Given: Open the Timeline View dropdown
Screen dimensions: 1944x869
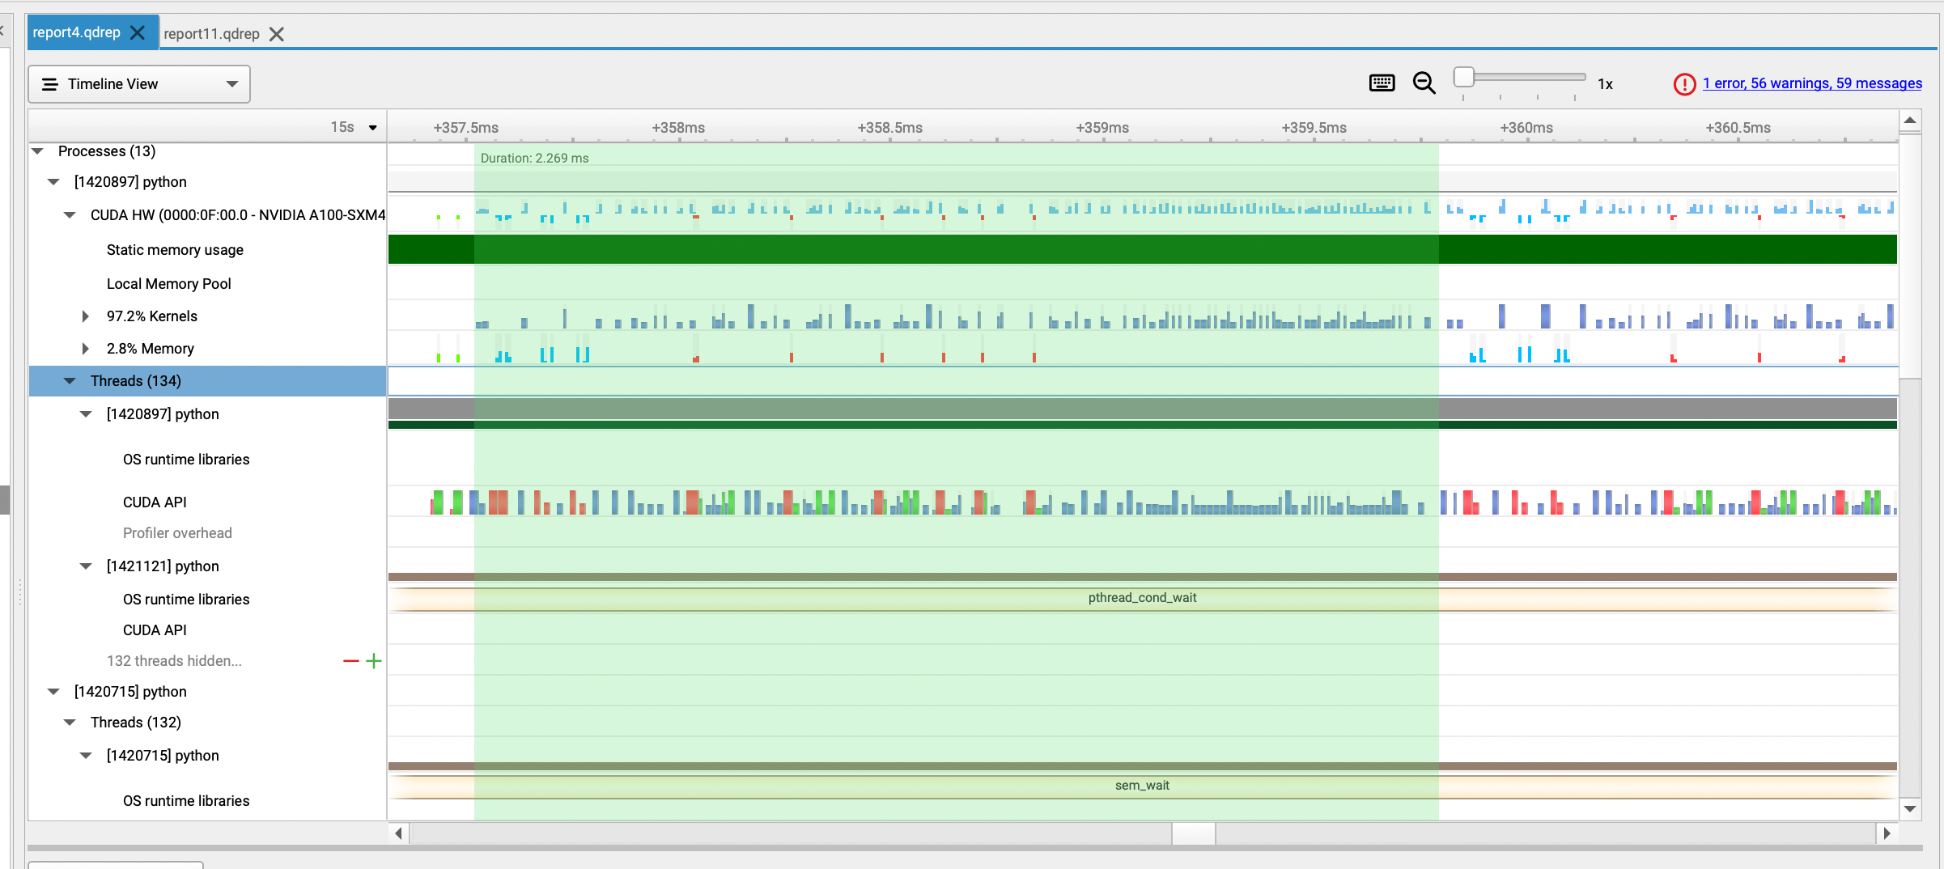Looking at the screenshot, I should point(231,83).
